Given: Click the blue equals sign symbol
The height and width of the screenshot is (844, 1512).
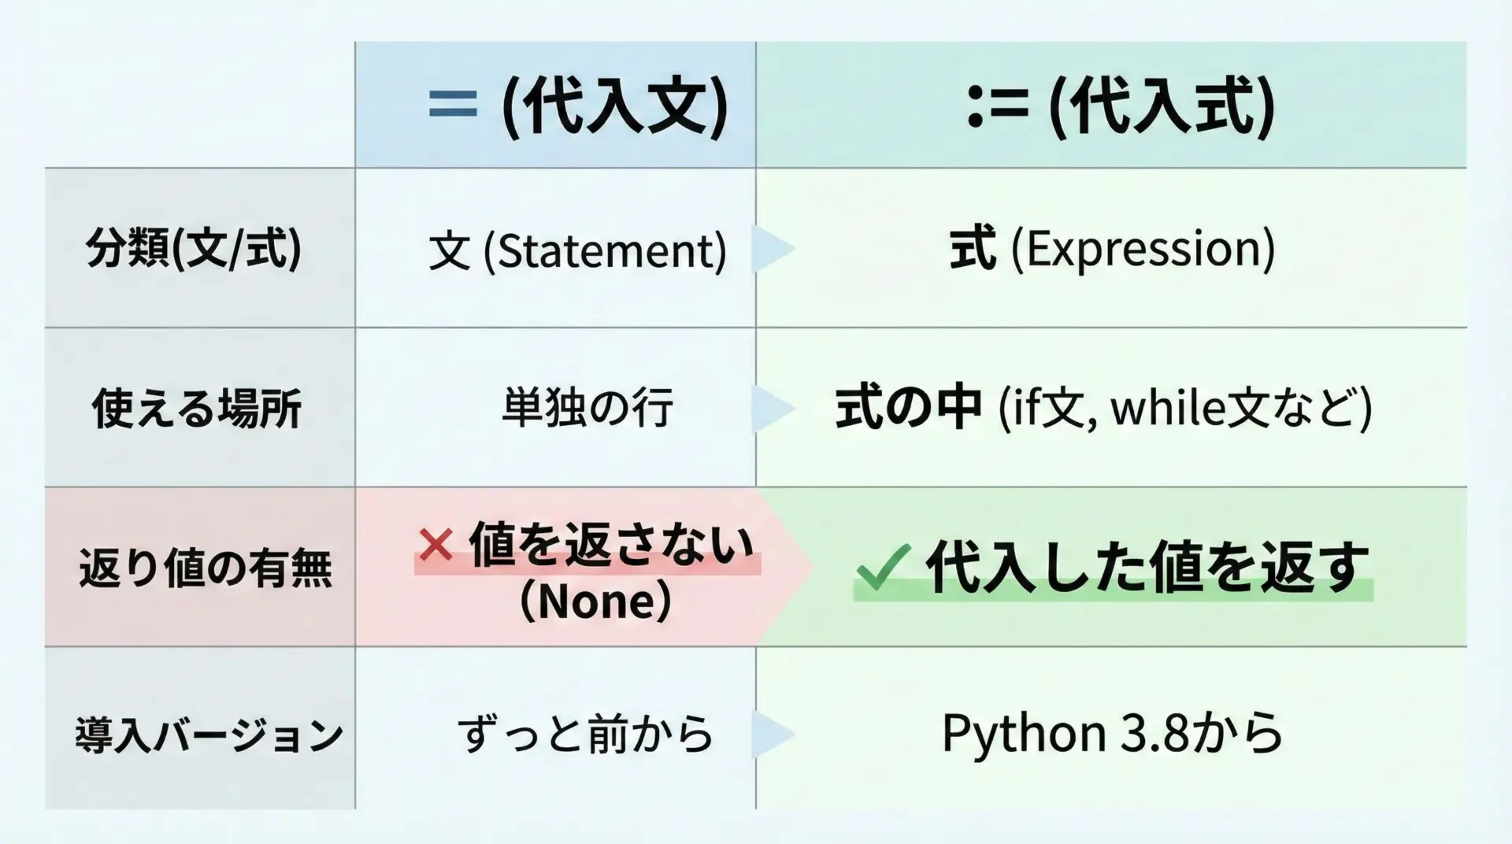Looking at the screenshot, I should (x=453, y=103).
